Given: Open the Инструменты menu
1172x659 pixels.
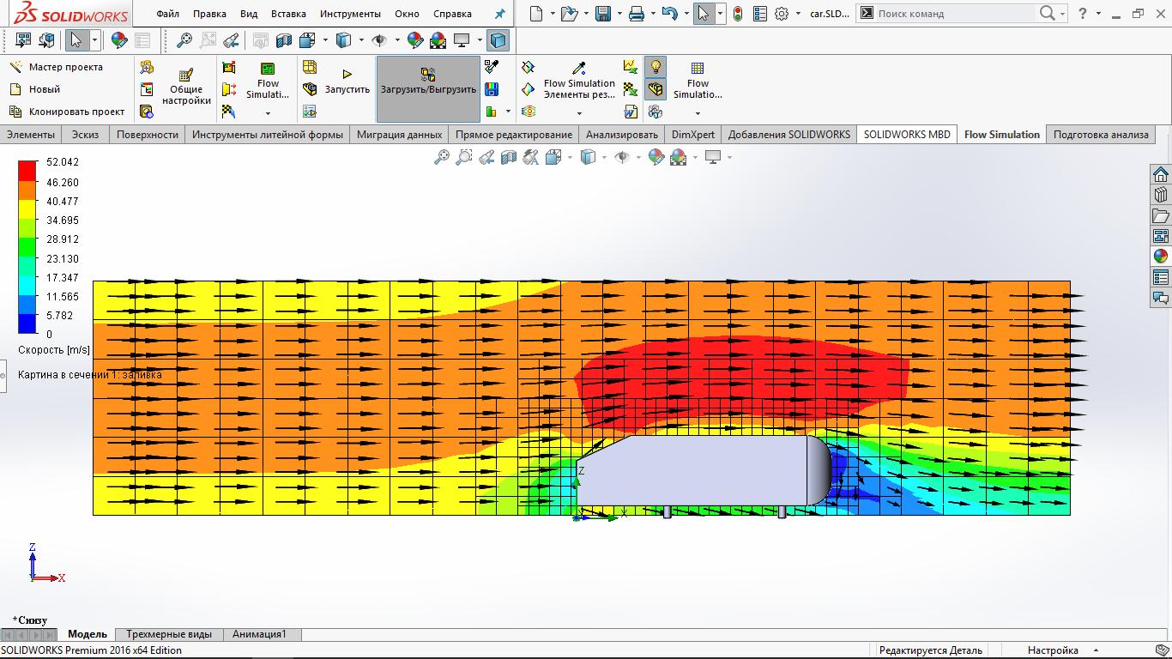Looking at the screenshot, I should (x=349, y=14).
